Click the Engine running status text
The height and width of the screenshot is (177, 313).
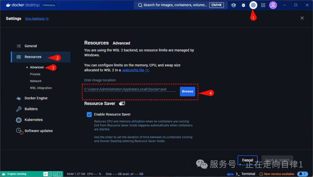[x=17, y=174]
